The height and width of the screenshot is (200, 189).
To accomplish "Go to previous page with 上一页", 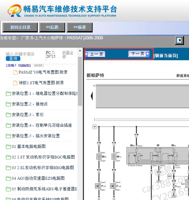I will coord(95,54).
